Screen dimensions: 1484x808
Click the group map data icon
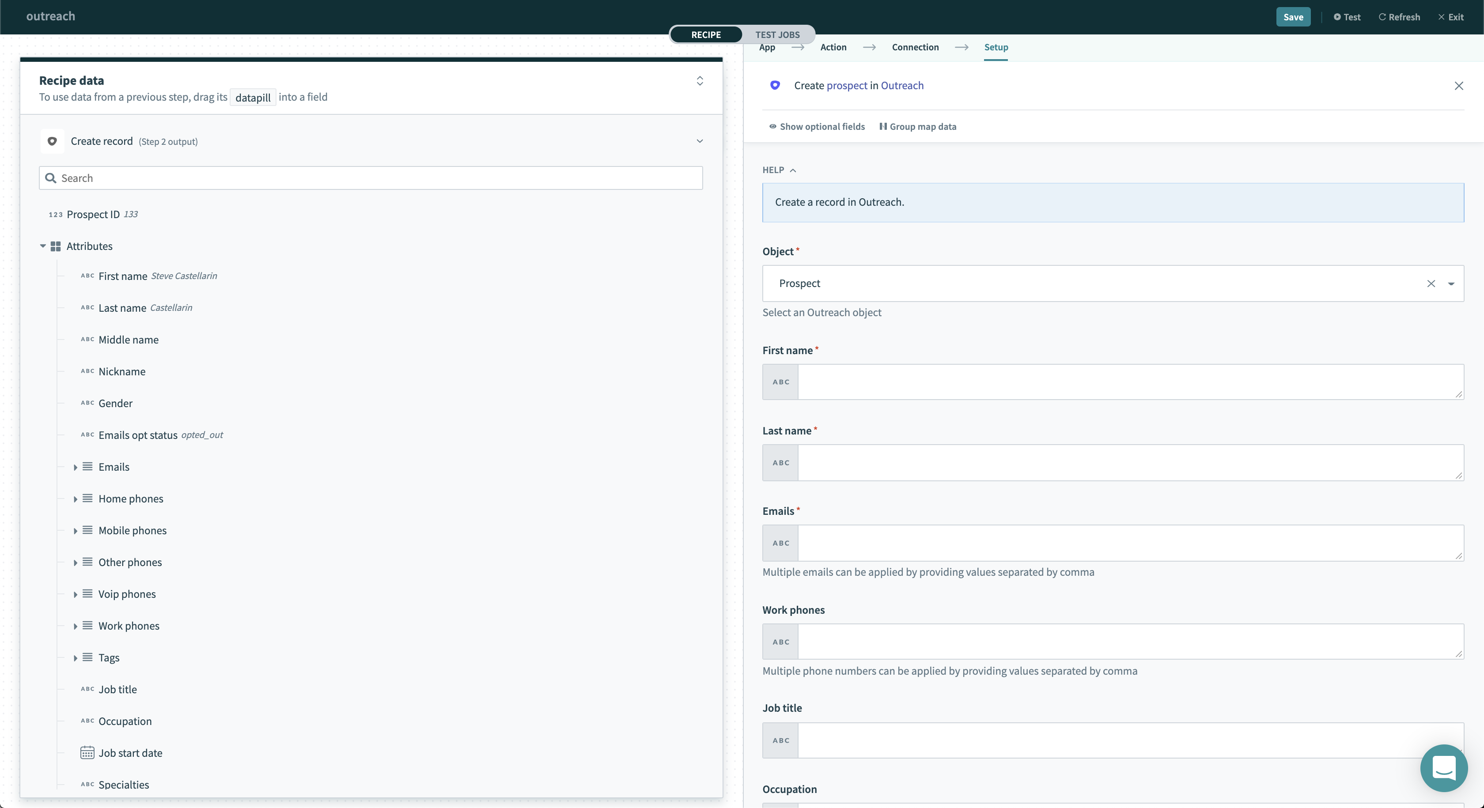[x=882, y=126]
